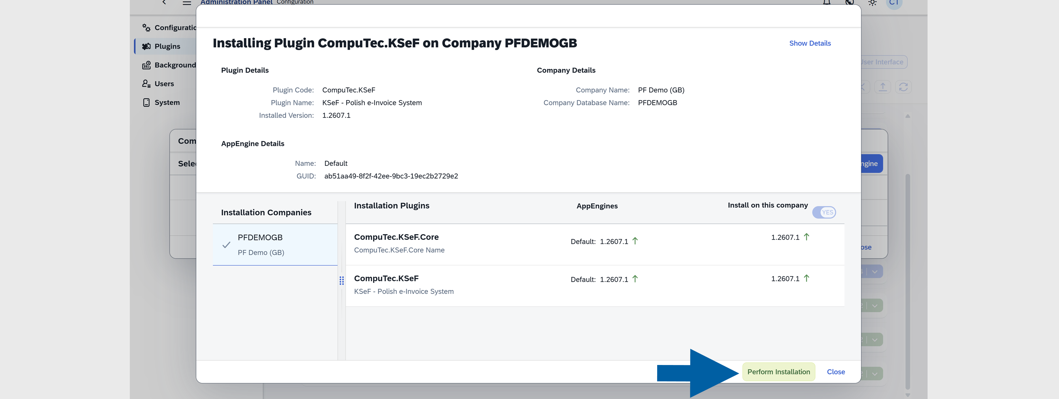The width and height of the screenshot is (1059, 399).
Task: Click the dotted splitter handle between panels
Action: (x=342, y=281)
